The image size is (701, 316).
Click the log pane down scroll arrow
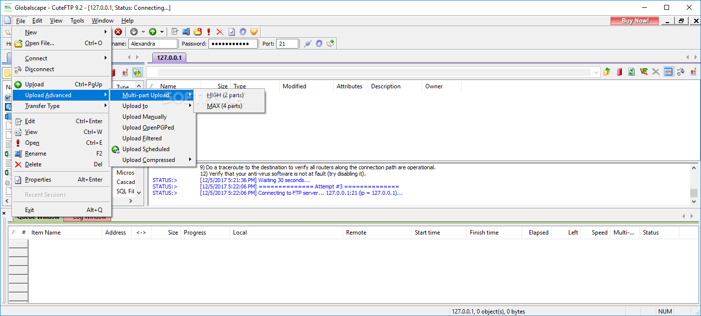click(x=694, y=201)
